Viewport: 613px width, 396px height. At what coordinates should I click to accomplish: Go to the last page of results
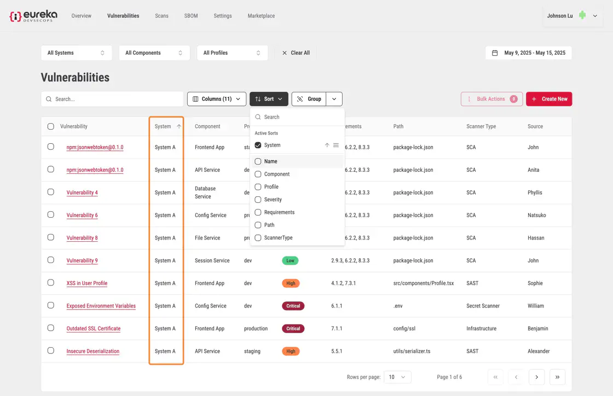pos(557,377)
